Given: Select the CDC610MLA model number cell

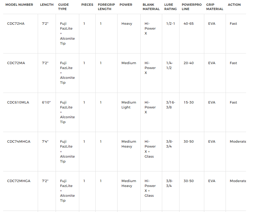Looking at the screenshot, I should (18, 102).
